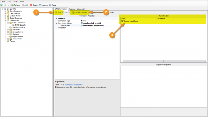Open the Help menu

[x=22, y=2]
